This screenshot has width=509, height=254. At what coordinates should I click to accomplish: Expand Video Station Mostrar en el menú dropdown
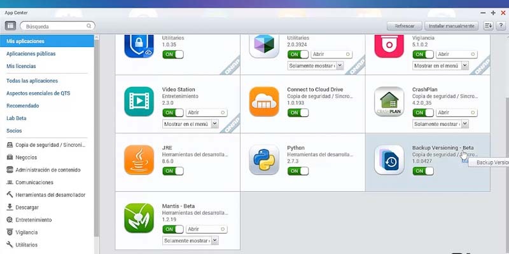point(190,124)
